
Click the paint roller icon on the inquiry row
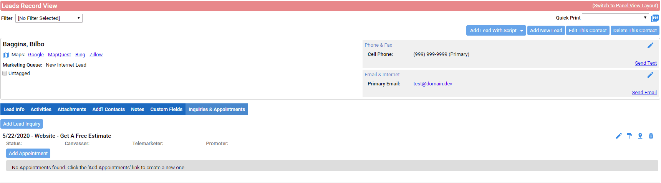click(630, 136)
